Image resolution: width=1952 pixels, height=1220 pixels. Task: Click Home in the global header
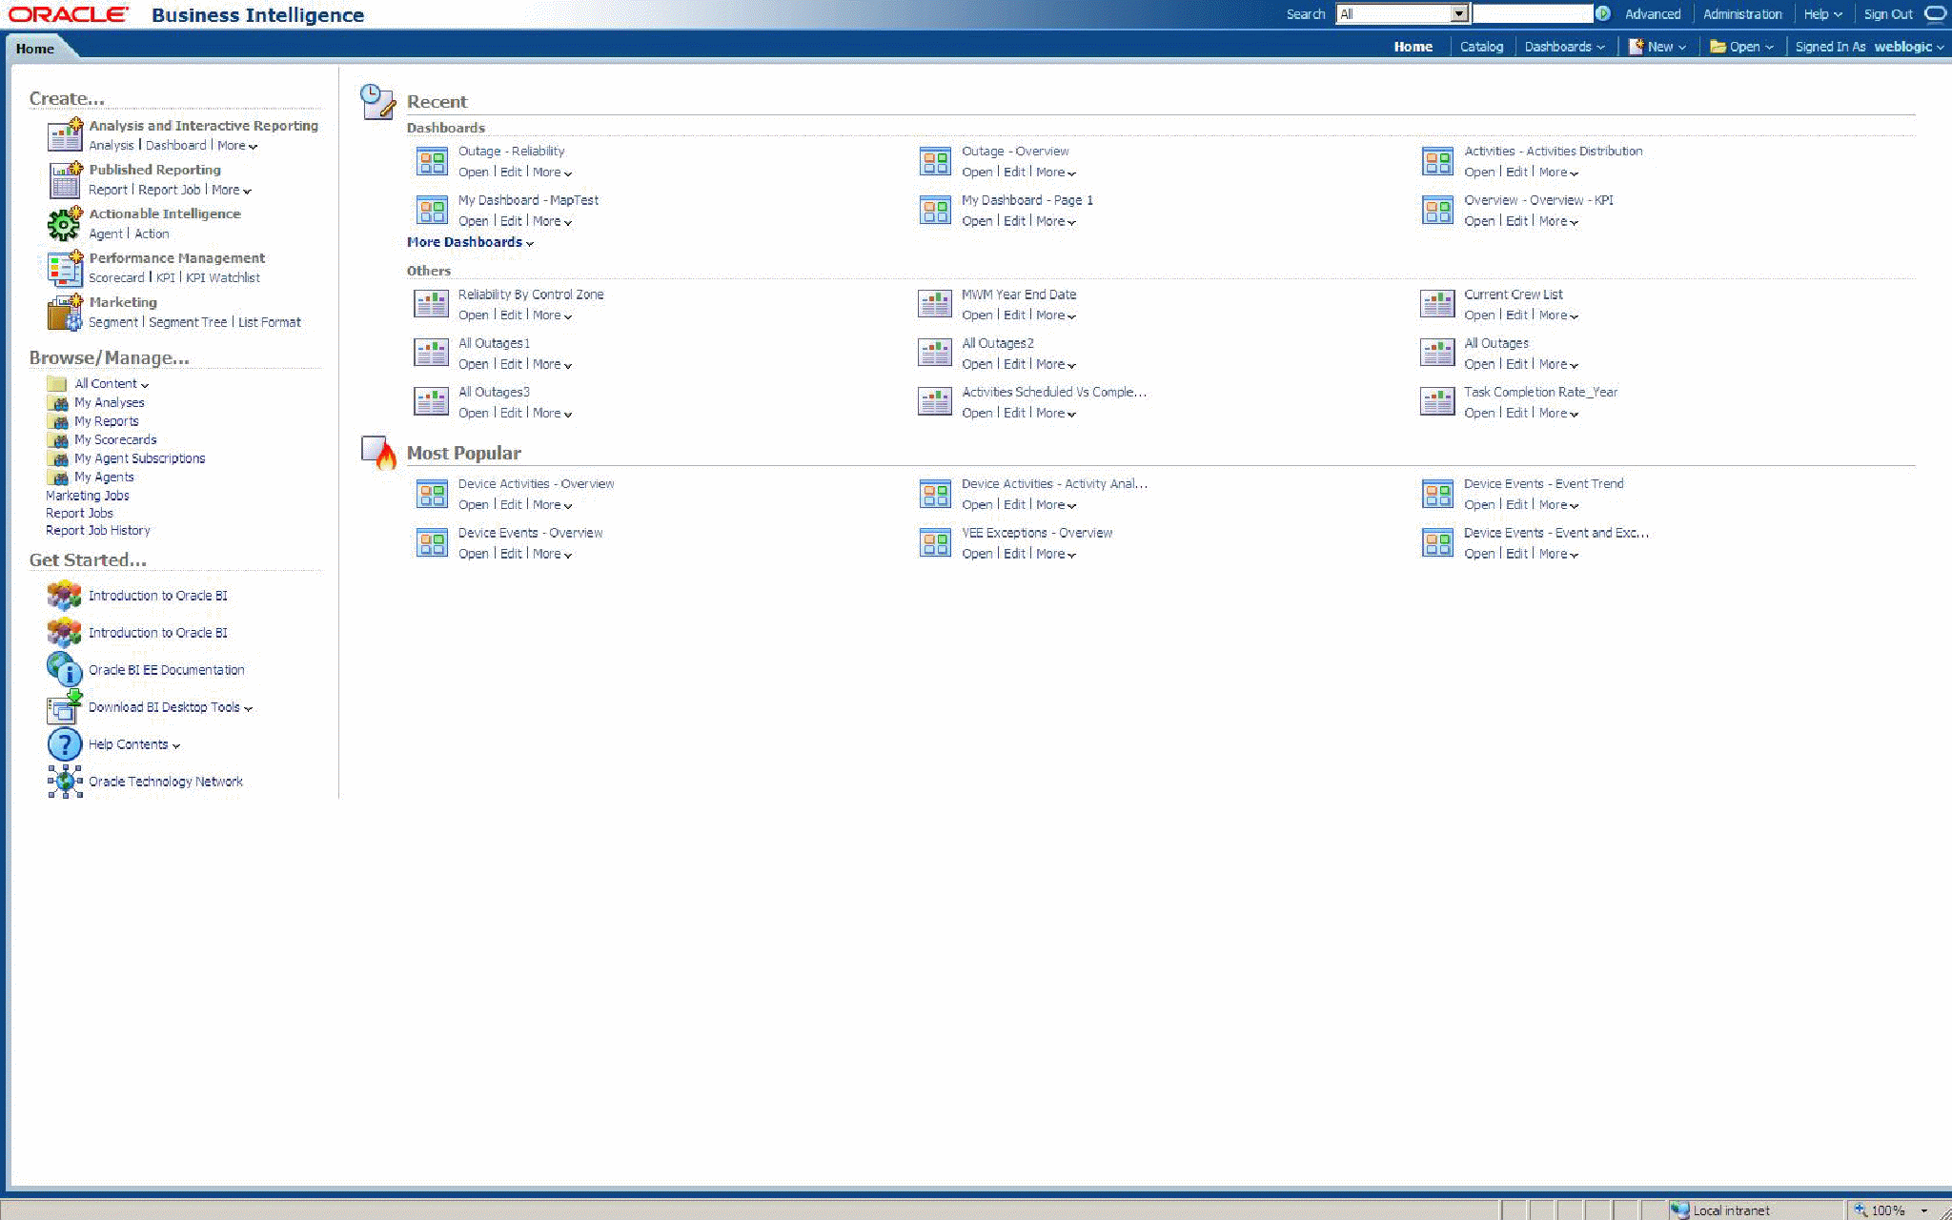point(1413,47)
